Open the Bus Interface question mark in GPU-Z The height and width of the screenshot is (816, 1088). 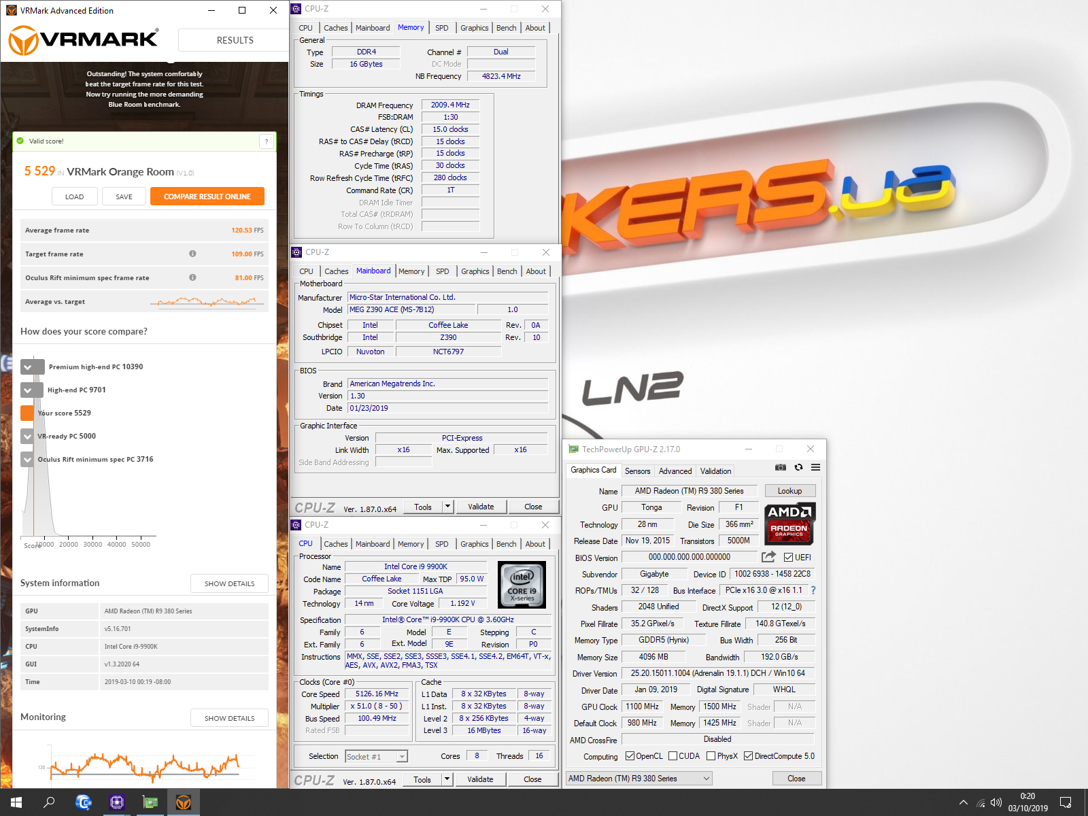tap(813, 590)
